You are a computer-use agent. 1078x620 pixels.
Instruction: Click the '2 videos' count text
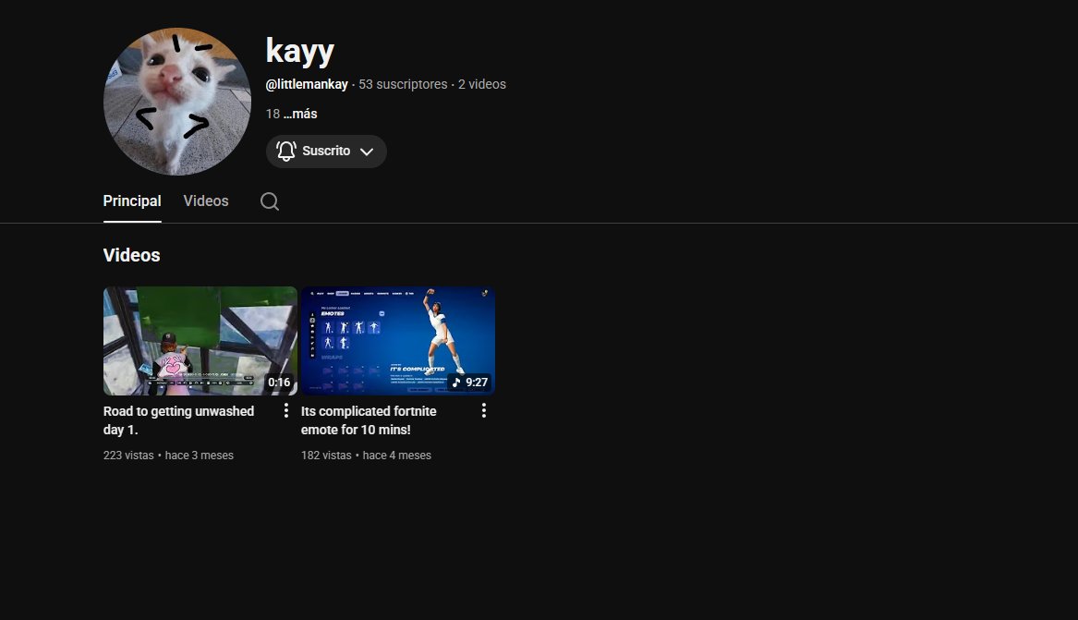(x=482, y=84)
